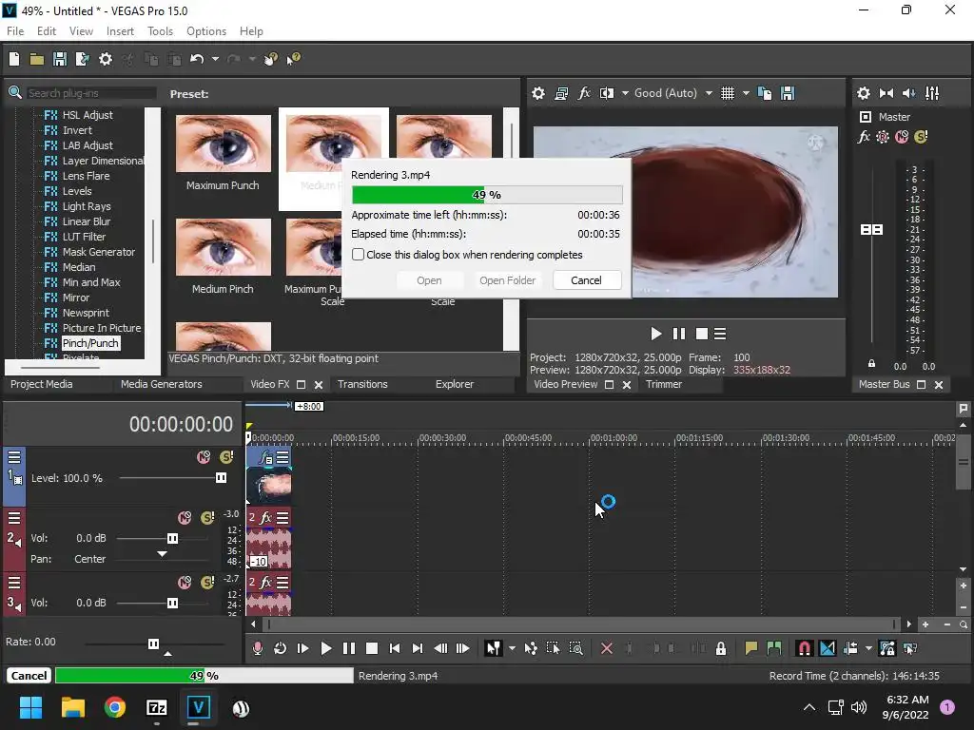974x730 pixels.
Task: Select the Envelope Edit tool
Action: click(531, 648)
